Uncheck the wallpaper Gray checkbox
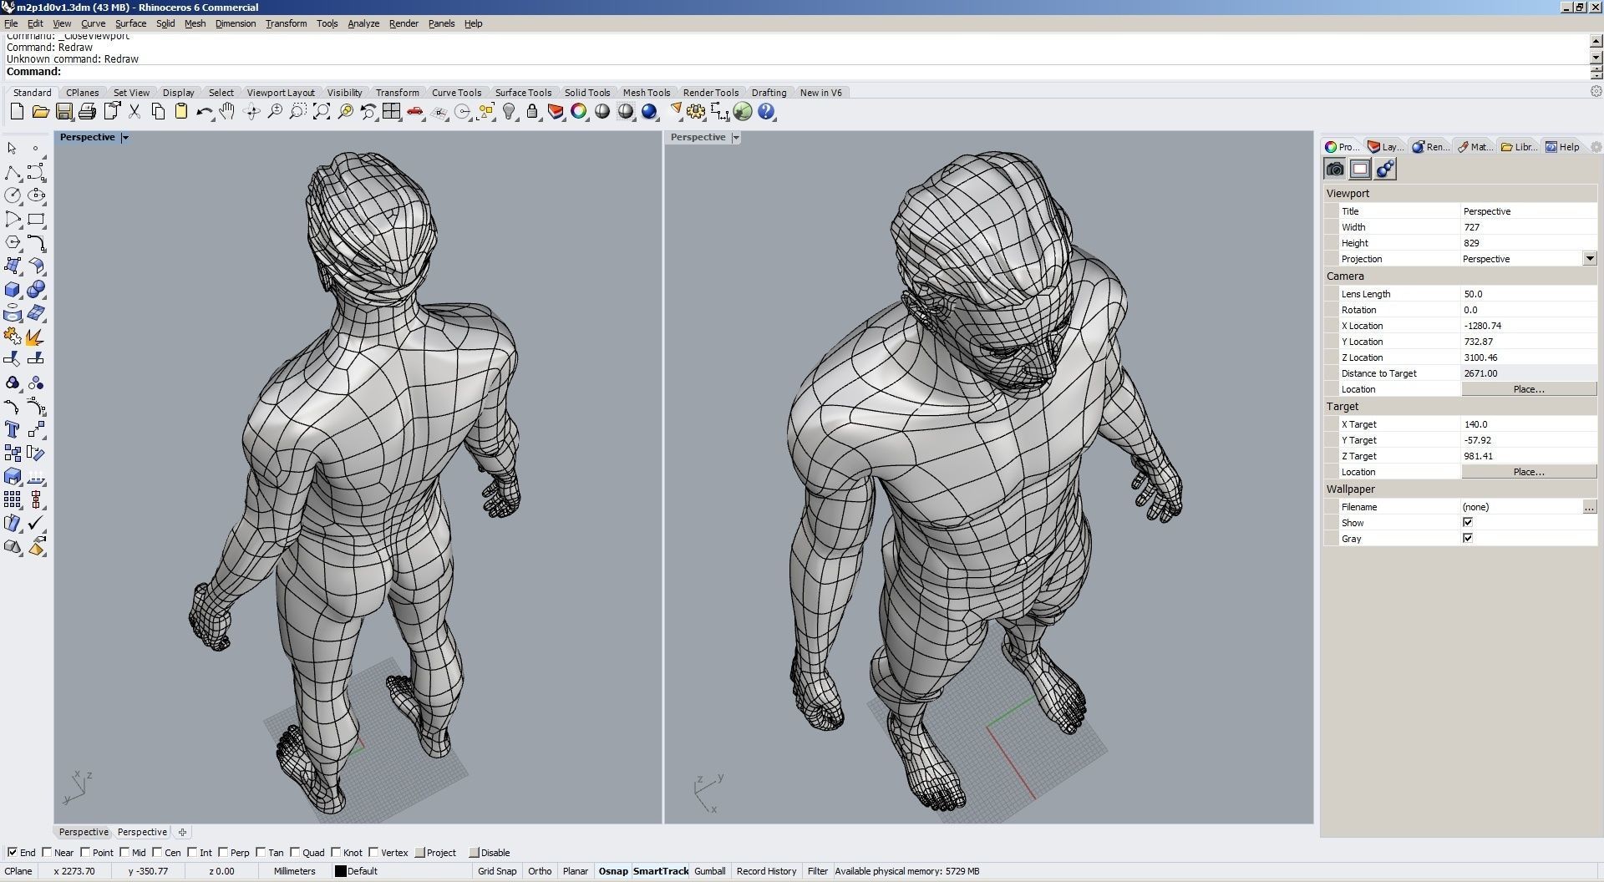This screenshot has height=882, width=1604. 1468,539
